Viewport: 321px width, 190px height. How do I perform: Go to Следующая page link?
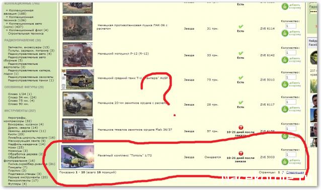pos(295,172)
